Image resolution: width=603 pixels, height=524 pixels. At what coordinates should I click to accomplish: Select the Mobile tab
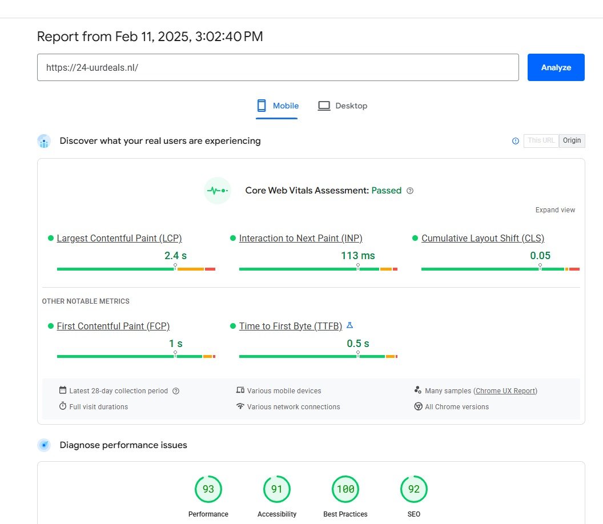(x=276, y=106)
